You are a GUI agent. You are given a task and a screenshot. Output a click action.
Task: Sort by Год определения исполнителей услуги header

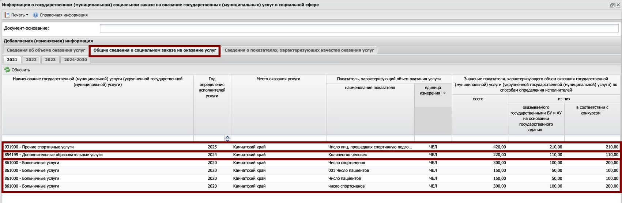[x=212, y=87]
